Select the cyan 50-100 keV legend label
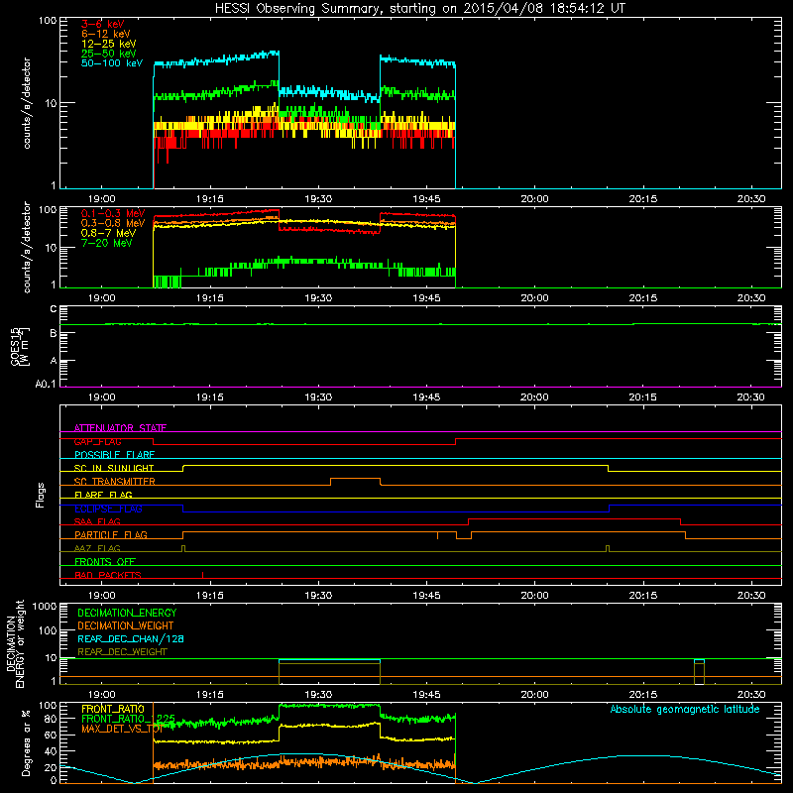 [112, 62]
